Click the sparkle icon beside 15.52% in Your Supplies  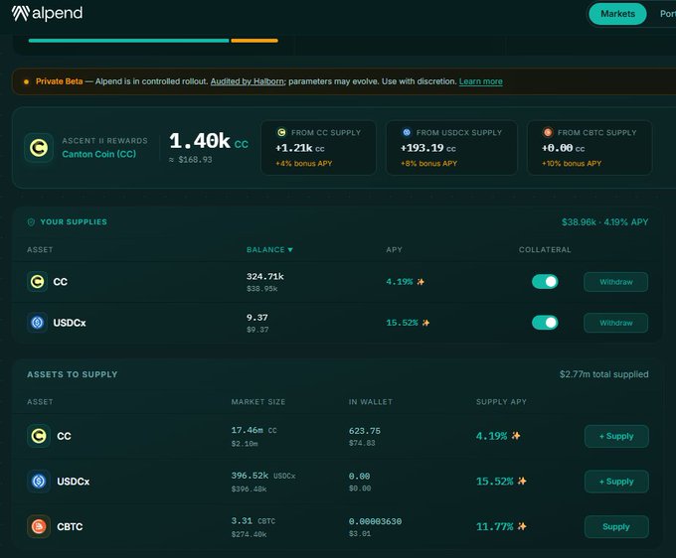[x=425, y=323]
